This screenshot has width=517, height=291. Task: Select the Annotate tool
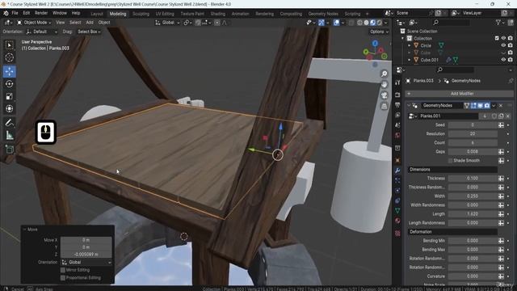tap(9, 123)
